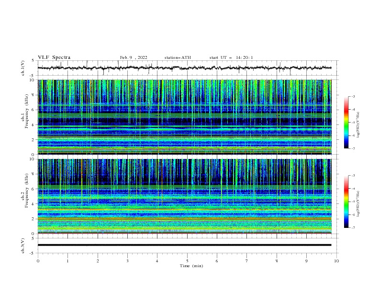Click the "ch.3(V)" axis label
This screenshot has height=293, width=379.
23,246
